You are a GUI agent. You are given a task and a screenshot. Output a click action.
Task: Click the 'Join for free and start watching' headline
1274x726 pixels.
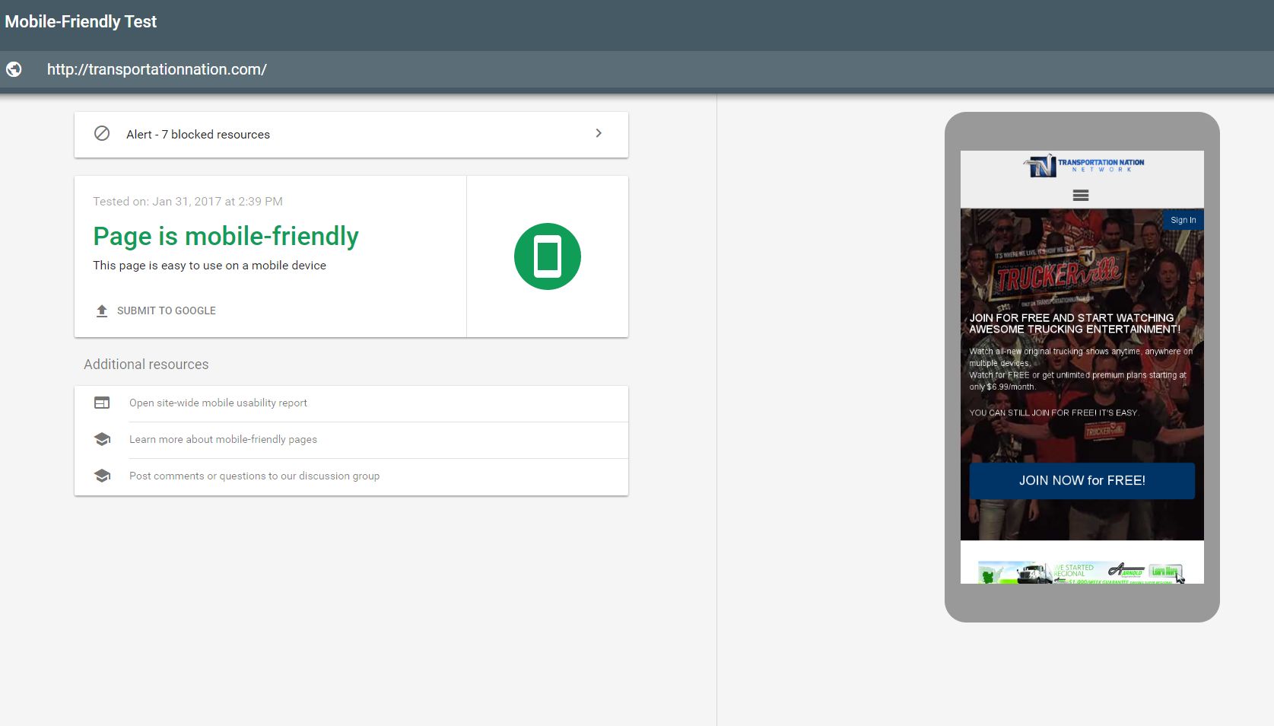1075,323
